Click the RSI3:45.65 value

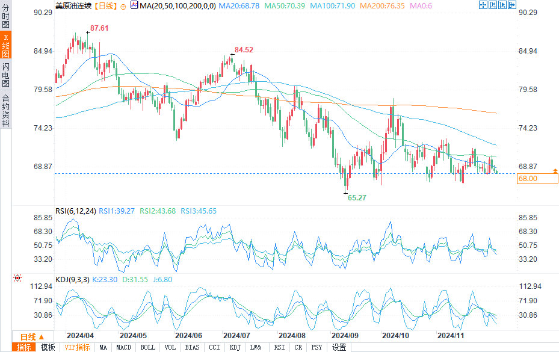click(x=199, y=211)
